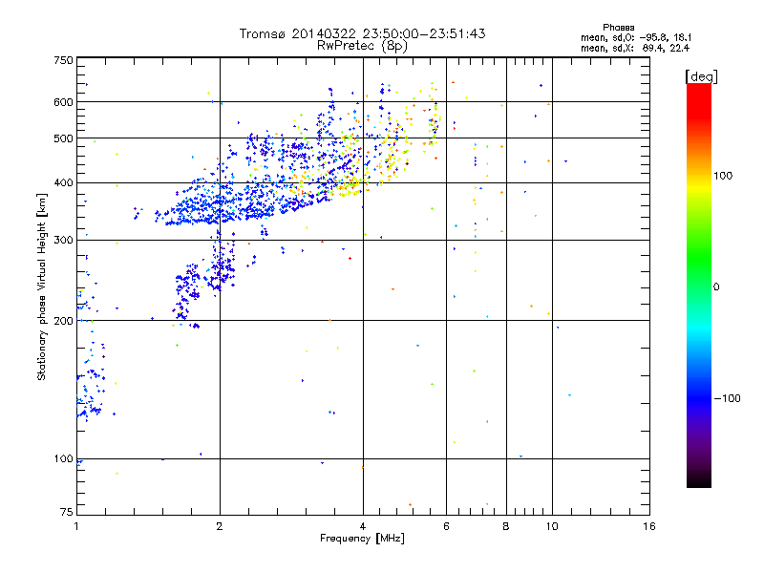The image size is (764, 573).
Task: Click x-axis tick label '1'
Action: coord(76,526)
